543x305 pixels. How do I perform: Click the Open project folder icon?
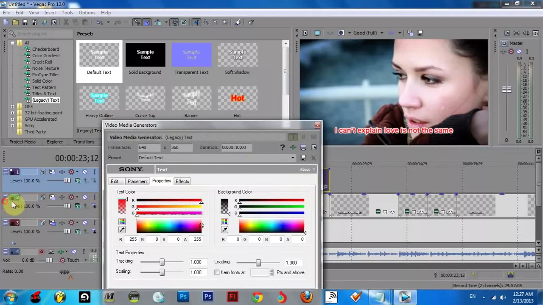15,22
